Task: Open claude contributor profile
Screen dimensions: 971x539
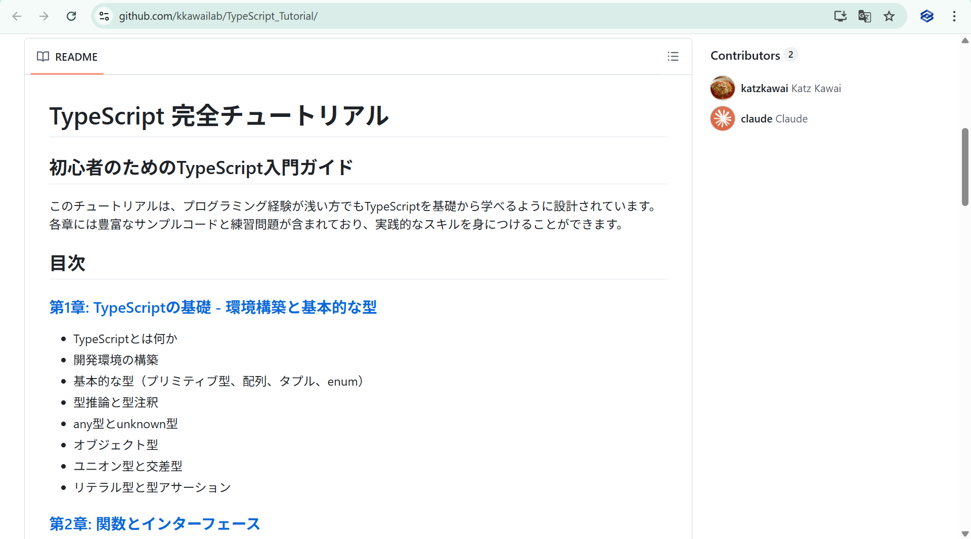Action: 757,119
